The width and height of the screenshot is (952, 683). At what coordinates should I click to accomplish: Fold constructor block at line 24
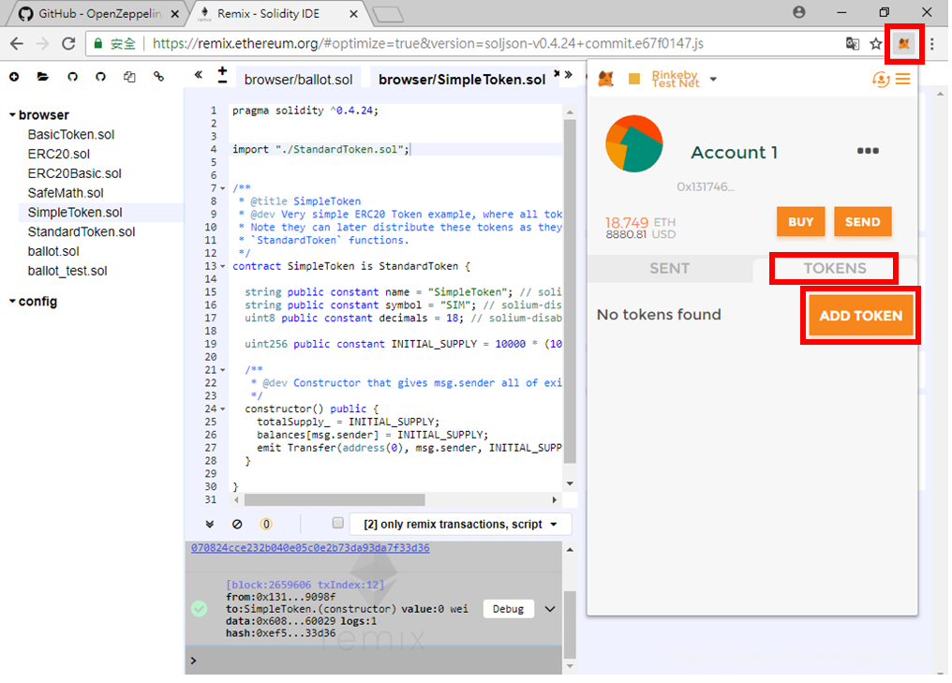[x=222, y=408]
